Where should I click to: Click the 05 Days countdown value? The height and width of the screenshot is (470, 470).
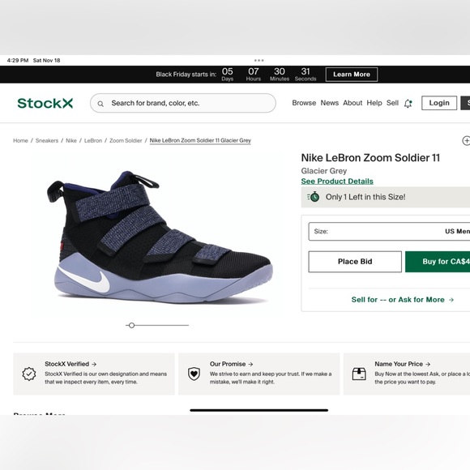pos(227,74)
